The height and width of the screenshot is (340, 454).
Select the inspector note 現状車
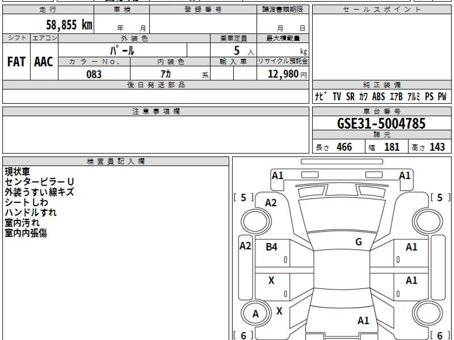pyautogui.click(x=17, y=172)
